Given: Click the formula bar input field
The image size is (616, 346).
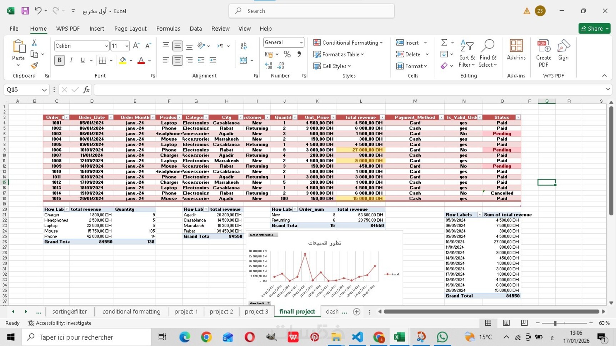Looking at the screenshot, I should pos(350,90).
